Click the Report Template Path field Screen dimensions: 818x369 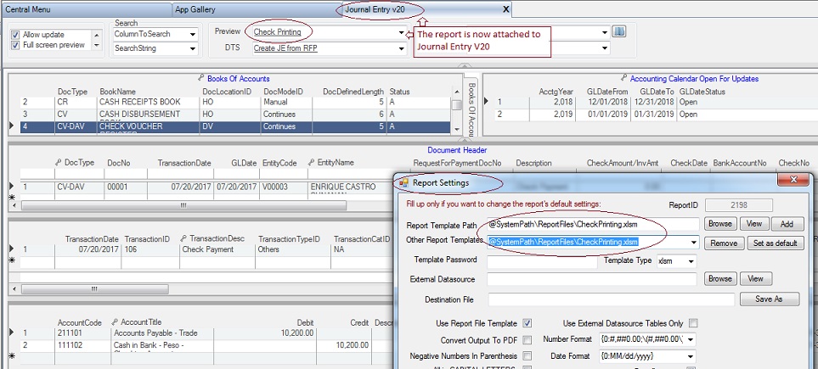pos(593,224)
